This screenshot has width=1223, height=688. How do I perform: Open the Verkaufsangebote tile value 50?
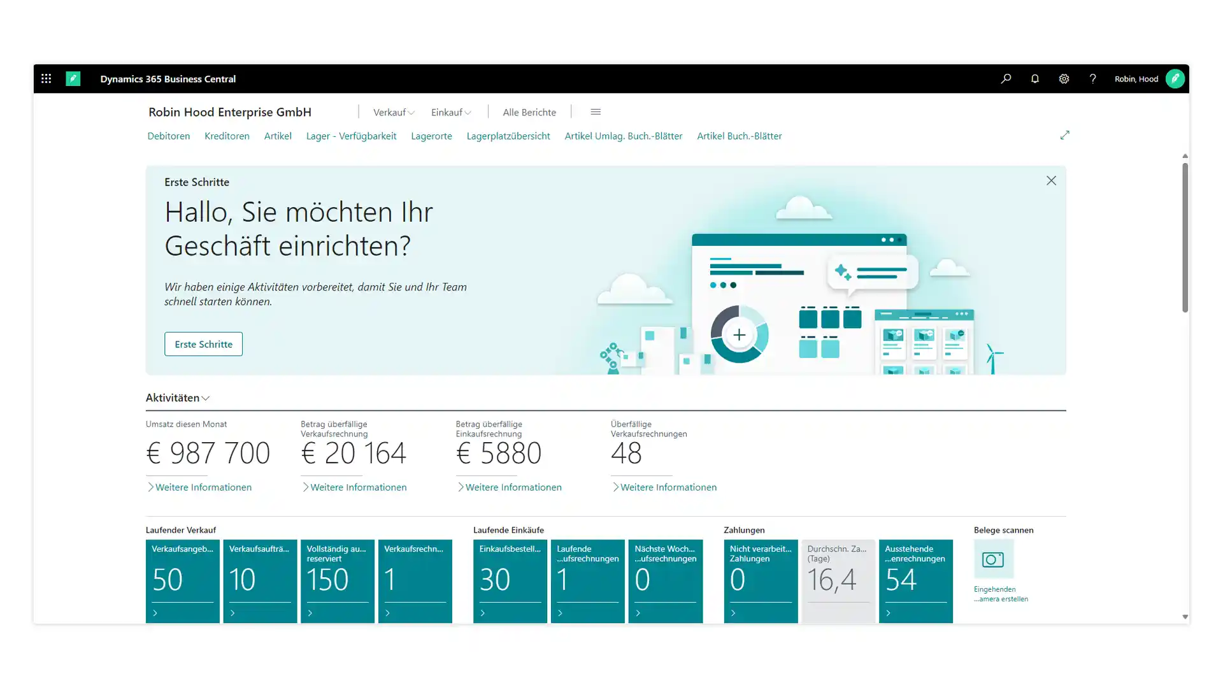coord(168,580)
